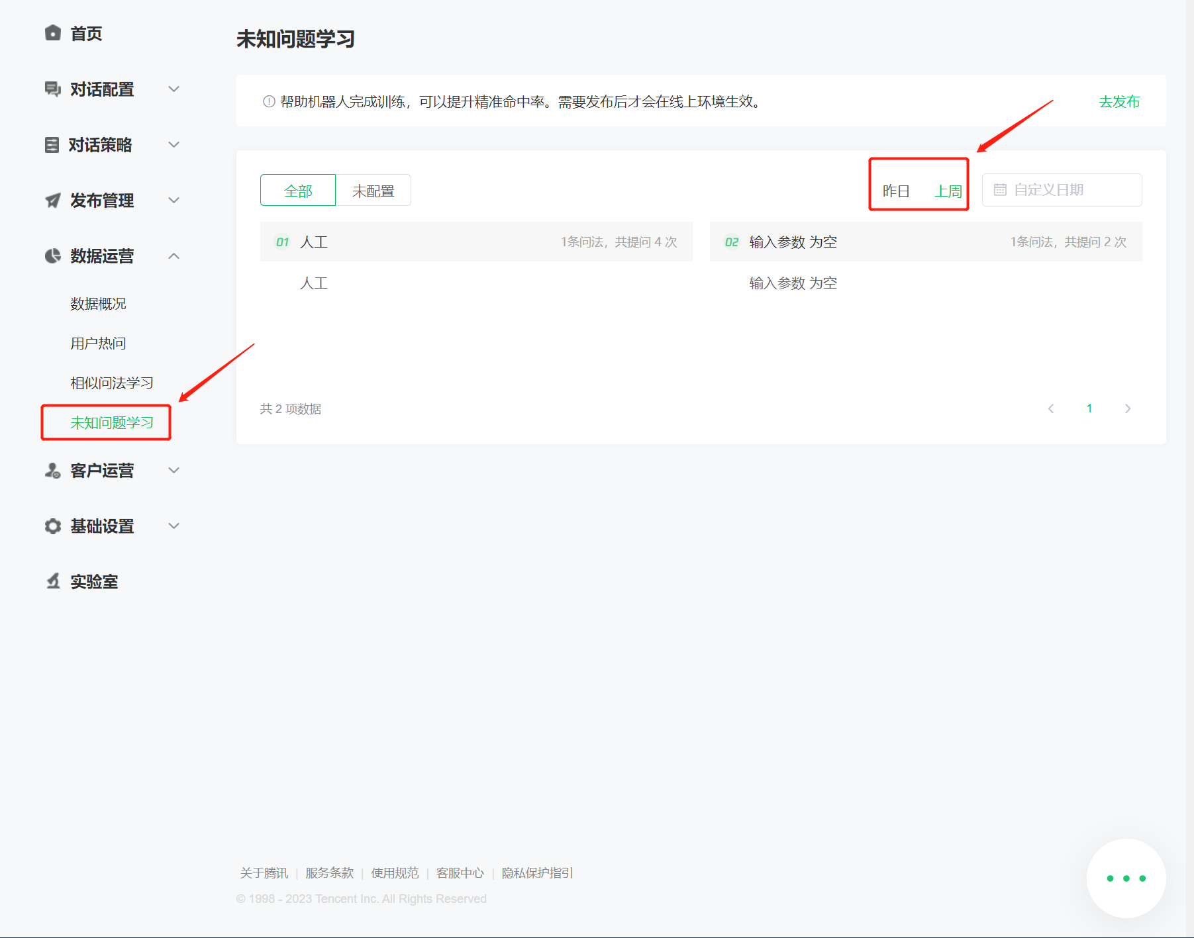Click the 实验室 microscope icon
This screenshot has width=1194, height=938.
(53, 581)
